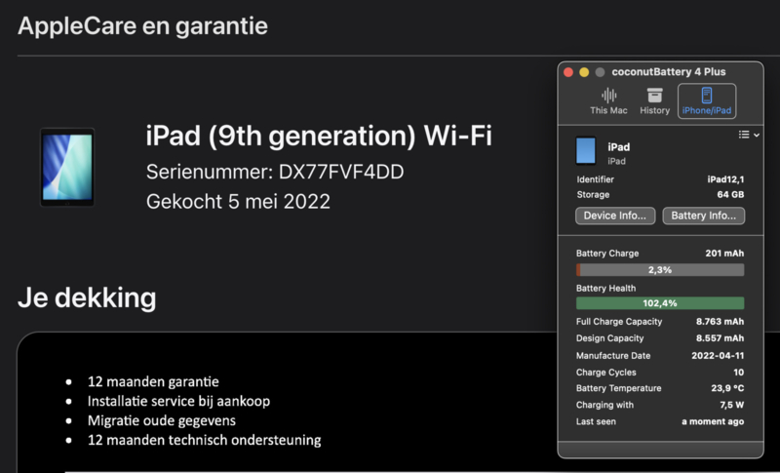Click the Battery Charge 2,3% bar

(660, 269)
